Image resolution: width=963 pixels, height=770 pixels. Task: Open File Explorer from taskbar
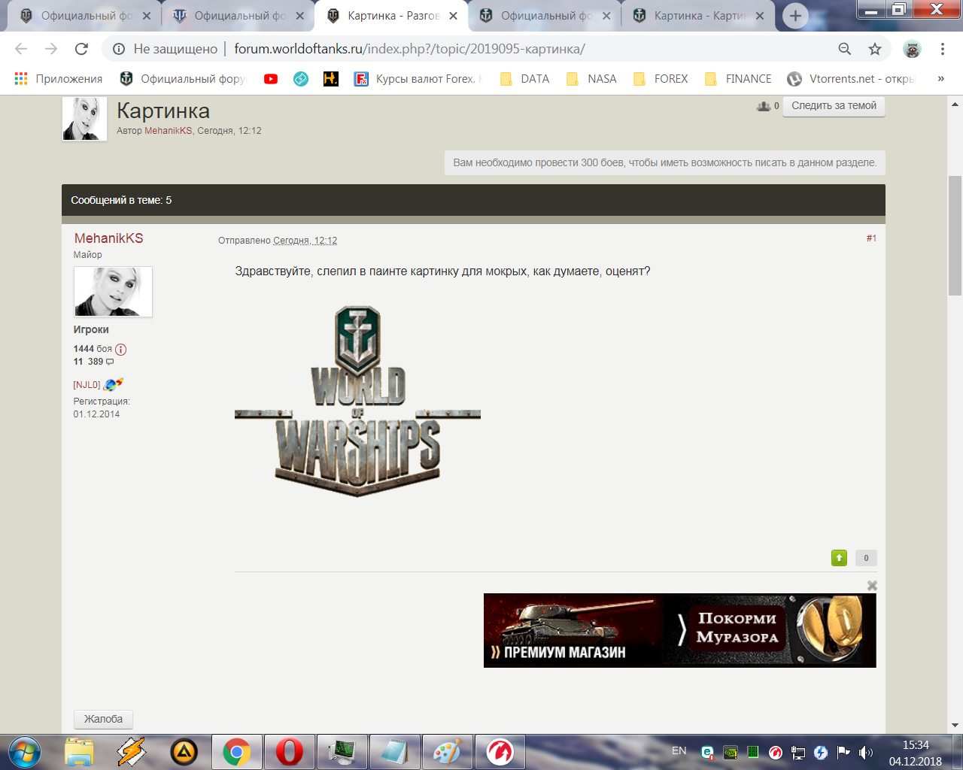[x=79, y=752]
